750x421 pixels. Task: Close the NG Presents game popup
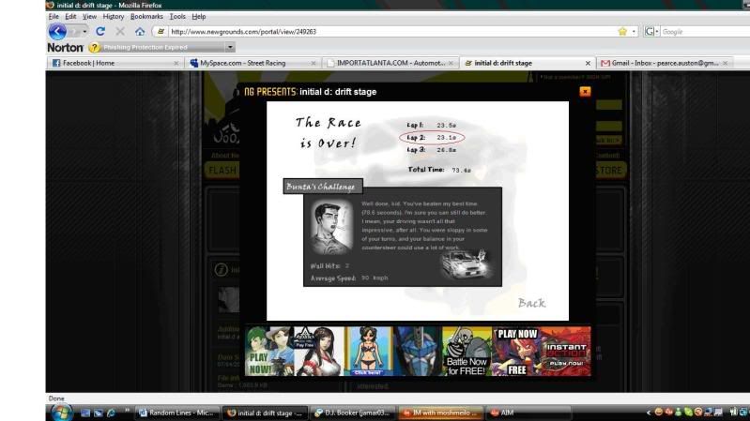point(585,92)
